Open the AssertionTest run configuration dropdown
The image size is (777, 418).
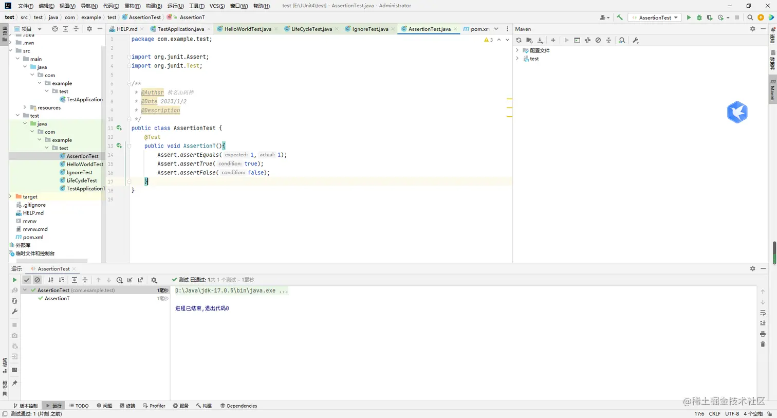(x=655, y=17)
